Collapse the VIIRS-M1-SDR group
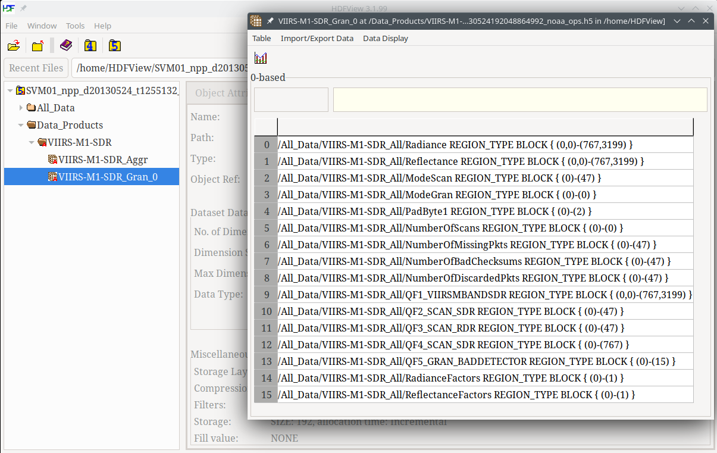This screenshot has height=453, width=717. point(32,142)
